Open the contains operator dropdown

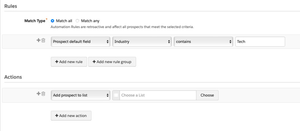204,42
